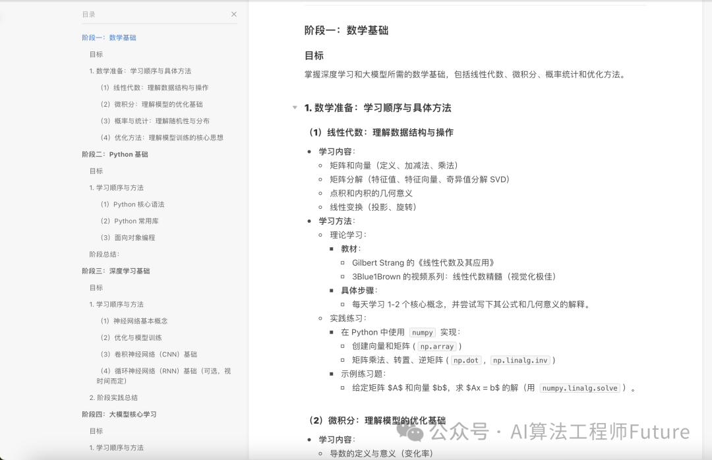Go to (2) 优化与模型训练 outline entry
712x460 pixels.
point(131,338)
